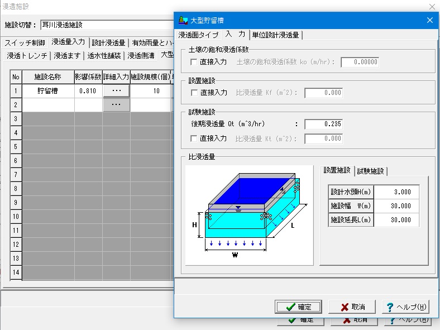This screenshot has width=440, height=330.
Task: Click row header number 2
Action: [x=16, y=104]
